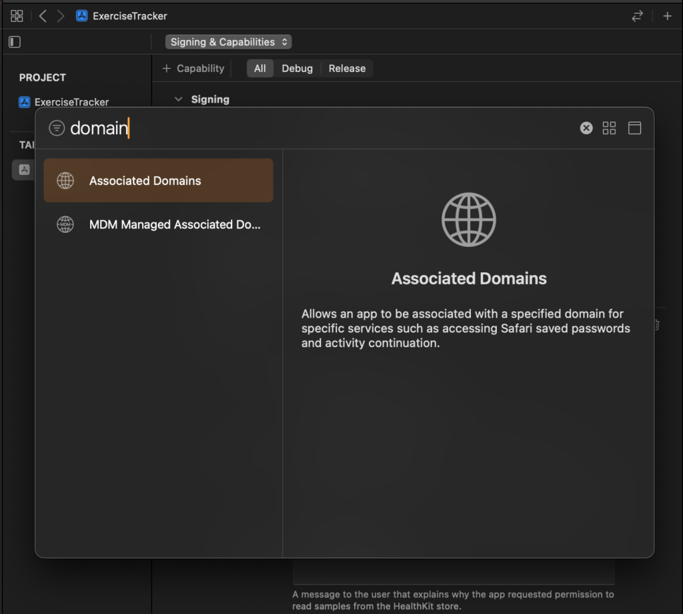Click the MDM globe icon in list
Screen dimensions: 683x614
click(x=65, y=224)
